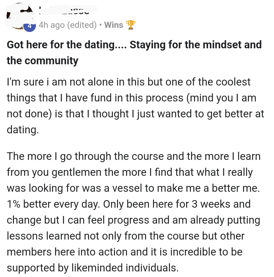Click the '4h ago' timestamp
The image size is (274, 277).
(52, 25)
